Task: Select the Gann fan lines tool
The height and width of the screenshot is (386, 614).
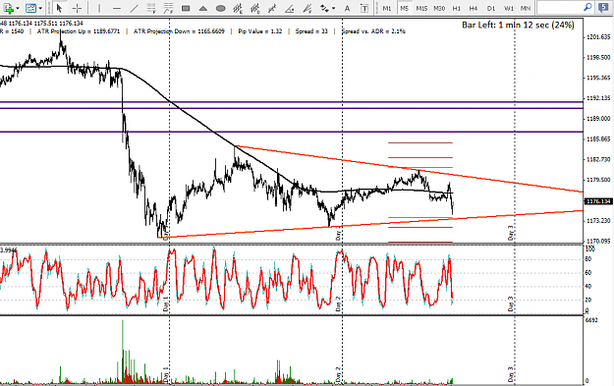Action: pyautogui.click(x=307, y=8)
